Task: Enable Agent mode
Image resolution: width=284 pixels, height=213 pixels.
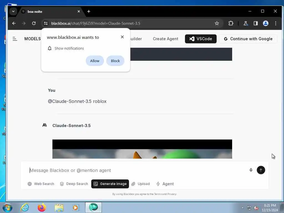Action: click(x=165, y=184)
